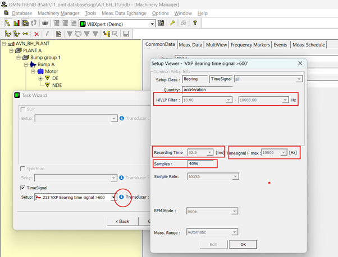Viewport: 338px width, 257px height.
Task: Click the yellow wrench settings icon
Action: [172, 23]
